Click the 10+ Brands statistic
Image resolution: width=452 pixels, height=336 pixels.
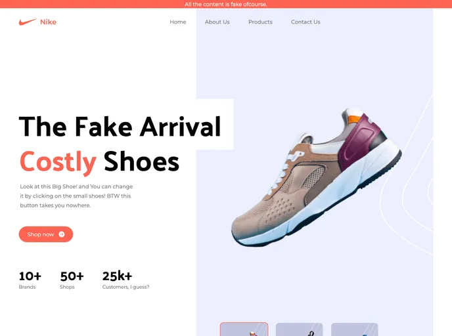point(30,280)
